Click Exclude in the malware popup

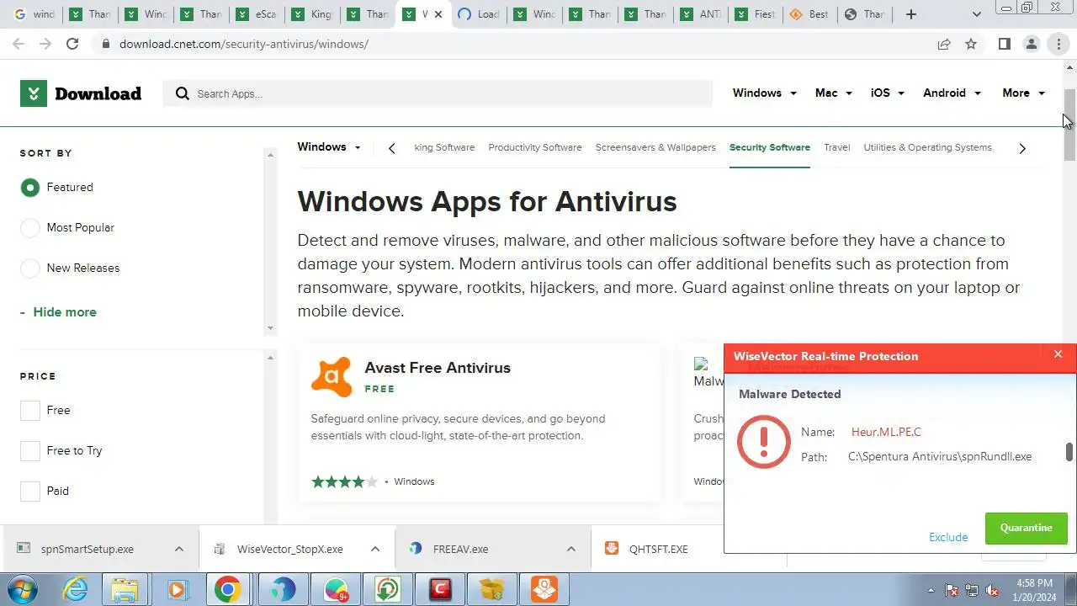948,537
